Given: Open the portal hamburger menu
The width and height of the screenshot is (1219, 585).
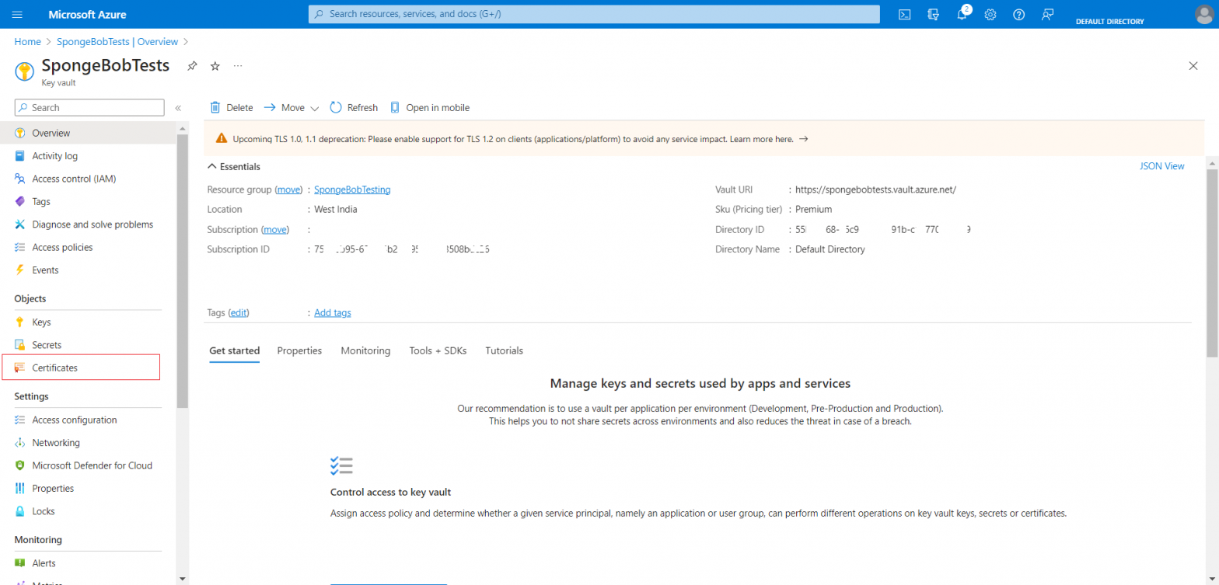Looking at the screenshot, I should pos(18,15).
